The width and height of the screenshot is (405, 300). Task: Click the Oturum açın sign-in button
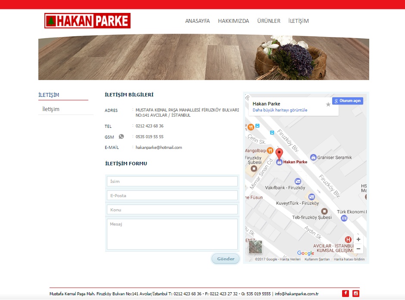tap(348, 101)
